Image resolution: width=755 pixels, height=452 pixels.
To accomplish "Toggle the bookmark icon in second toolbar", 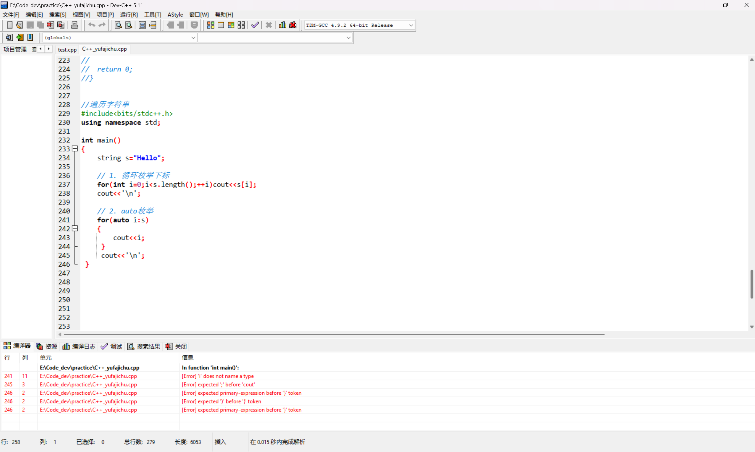I will 30,38.
